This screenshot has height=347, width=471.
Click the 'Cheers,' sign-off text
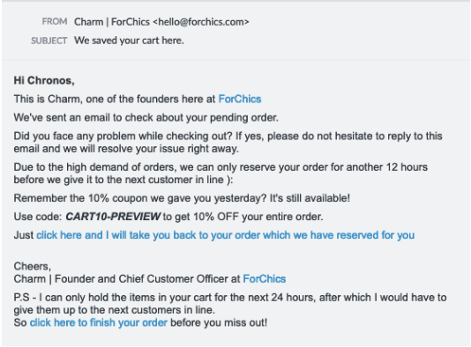[x=33, y=266]
